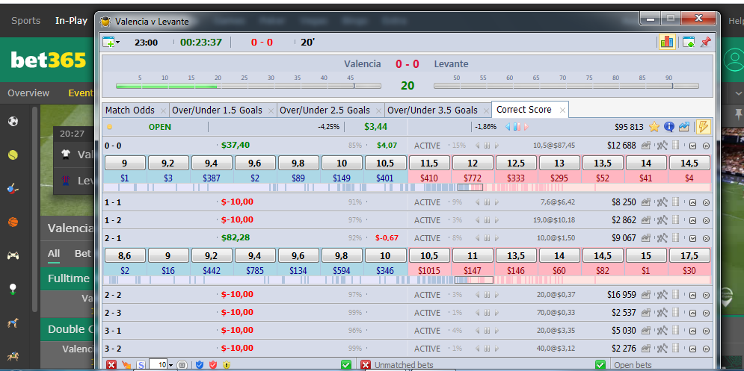Open the 0 - 0 row ladder grid

tap(676, 146)
